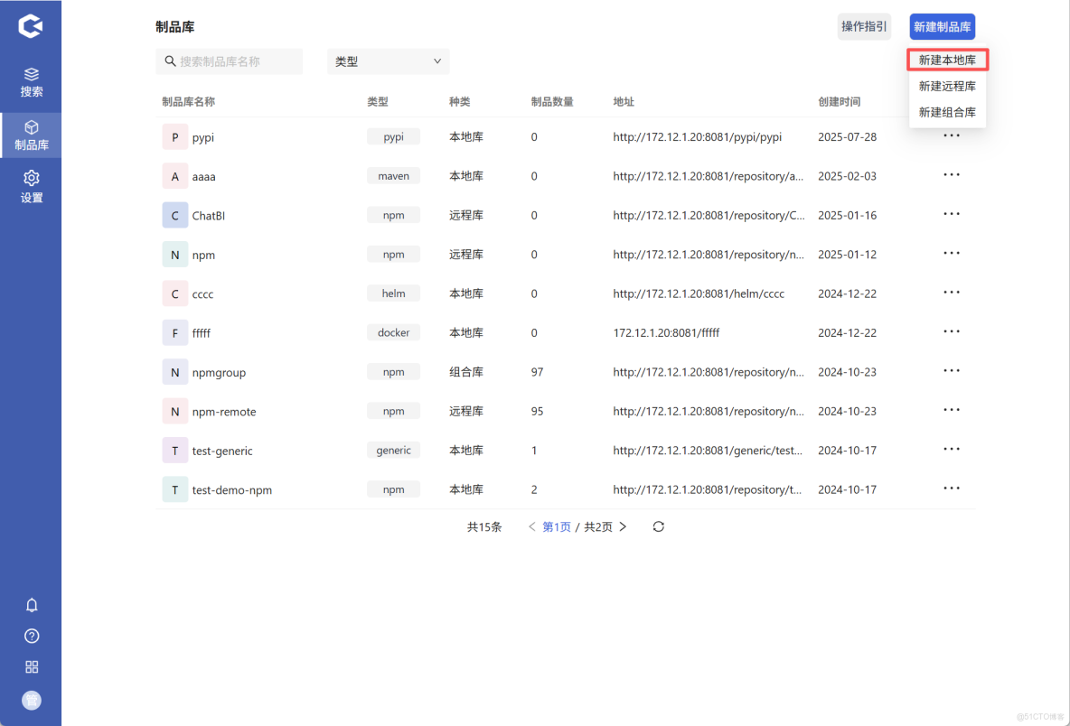This screenshot has height=726, width=1070.
Task: Click the product logo at the top left
Action: point(32,25)
